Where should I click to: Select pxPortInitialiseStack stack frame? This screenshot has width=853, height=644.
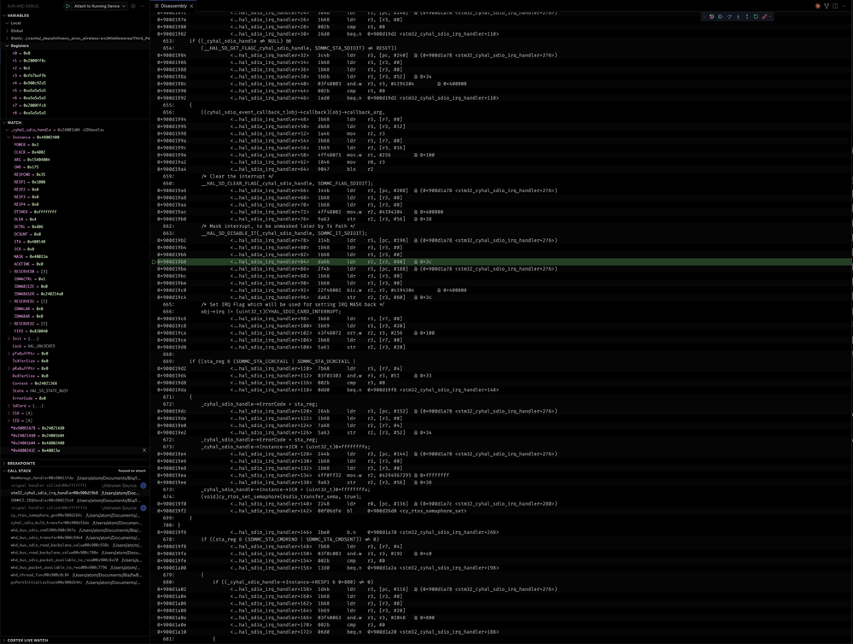click(x=74, y=583)
